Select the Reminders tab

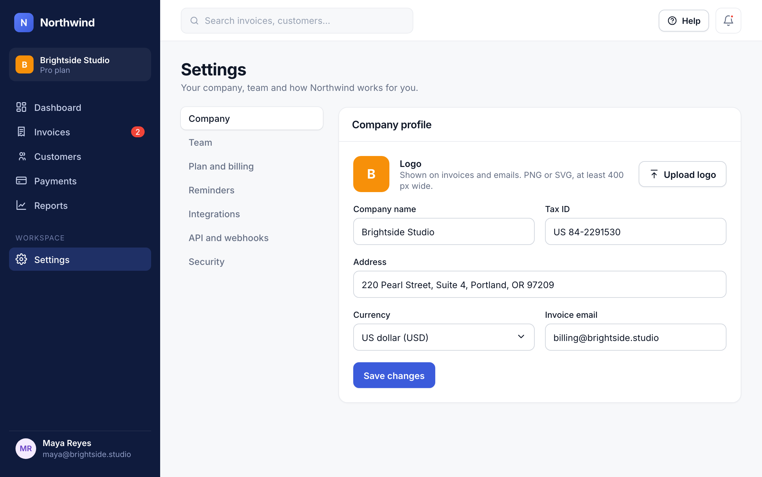pos(252,190)
